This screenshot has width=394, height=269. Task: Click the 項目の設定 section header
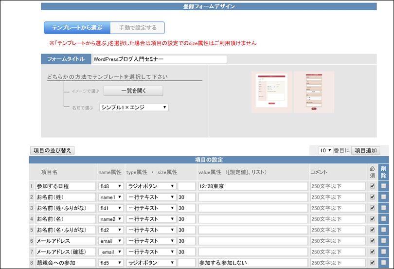pyautogui.click(x=209, y=160)
